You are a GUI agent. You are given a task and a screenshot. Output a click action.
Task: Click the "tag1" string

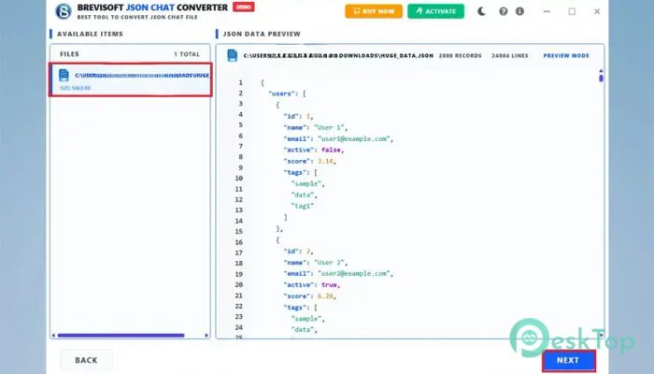point(303,207)
